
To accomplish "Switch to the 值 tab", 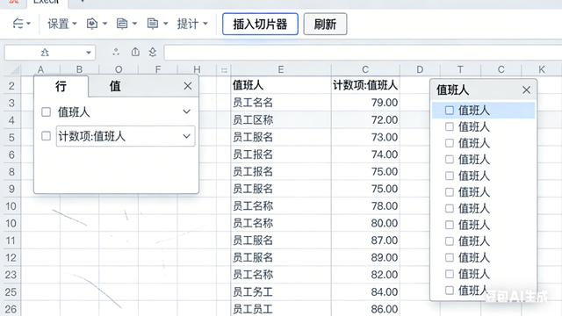I will click(x=115, y=86).
